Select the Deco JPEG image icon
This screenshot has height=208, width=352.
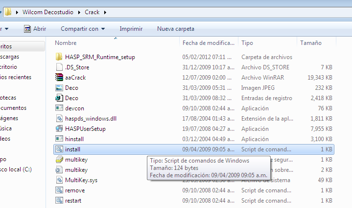[x=59, y=87]
